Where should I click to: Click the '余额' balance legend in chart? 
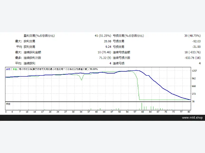[8, 69]
